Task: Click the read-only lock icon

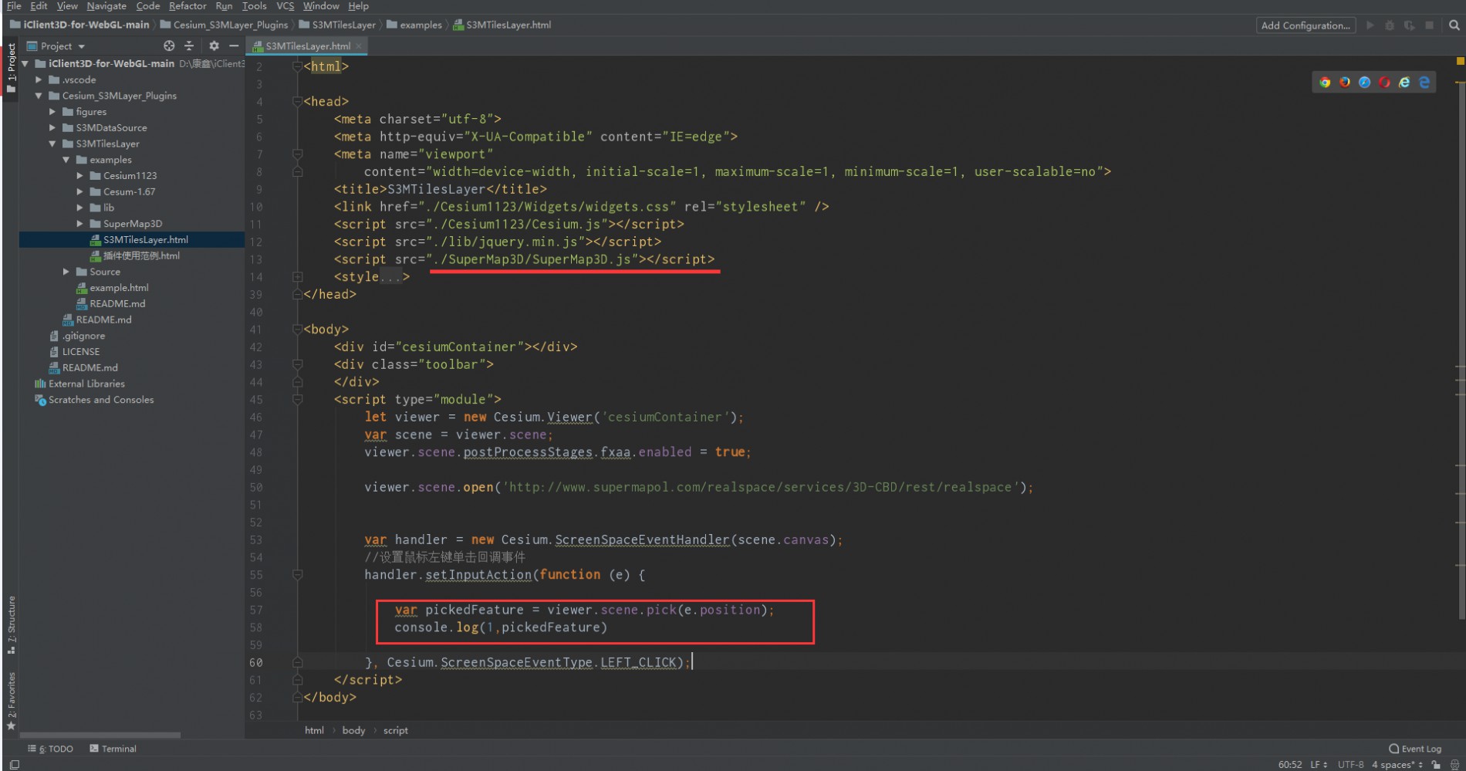Action: pyautogui.click(x=1435, y=764)
